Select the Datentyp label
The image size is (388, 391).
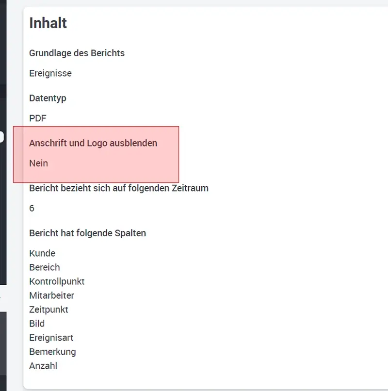48,98
